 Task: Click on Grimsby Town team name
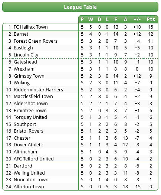29,76
